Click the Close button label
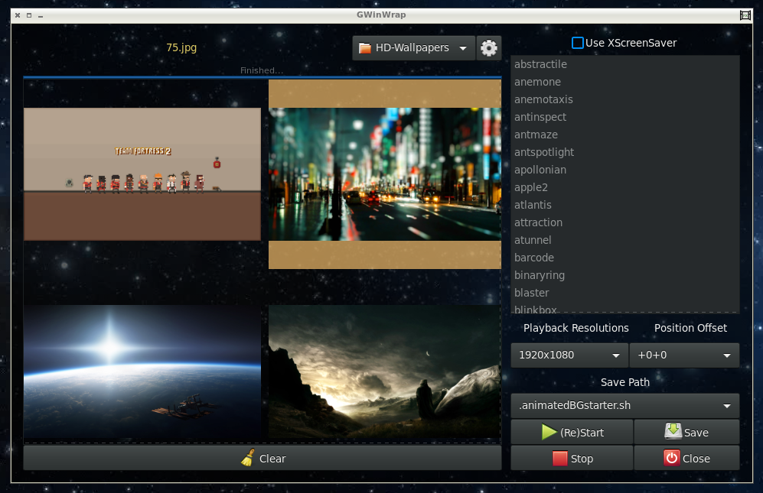Viewport: 763px width, 493px height. coord(696,459)
